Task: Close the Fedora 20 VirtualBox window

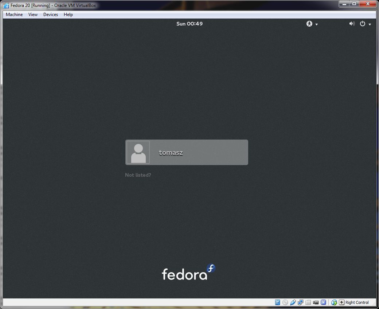Action: pos(368,4)
